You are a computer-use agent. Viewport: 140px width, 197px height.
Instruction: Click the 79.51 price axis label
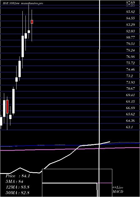130,44
